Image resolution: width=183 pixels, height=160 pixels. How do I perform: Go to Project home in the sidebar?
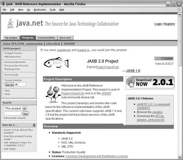[13, 53]
